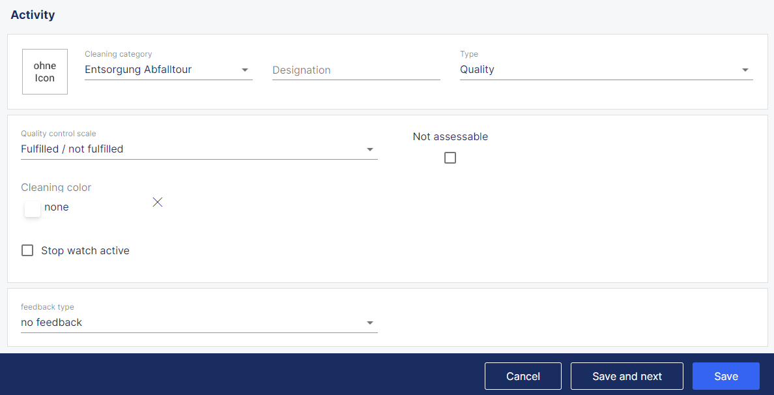The width and height of the screenshot is (774, 395).
Task: Click the Quality control scale arrow icon
Action: tap(370, 149)
